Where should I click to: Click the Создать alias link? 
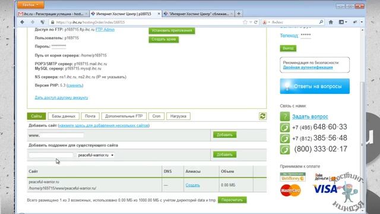[192, 185]
